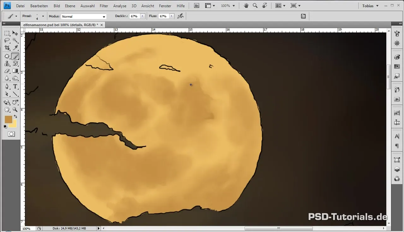Screen dimensions: 404x232
Task: Click the Zoom tool in application bar
Action: [255, 6]
